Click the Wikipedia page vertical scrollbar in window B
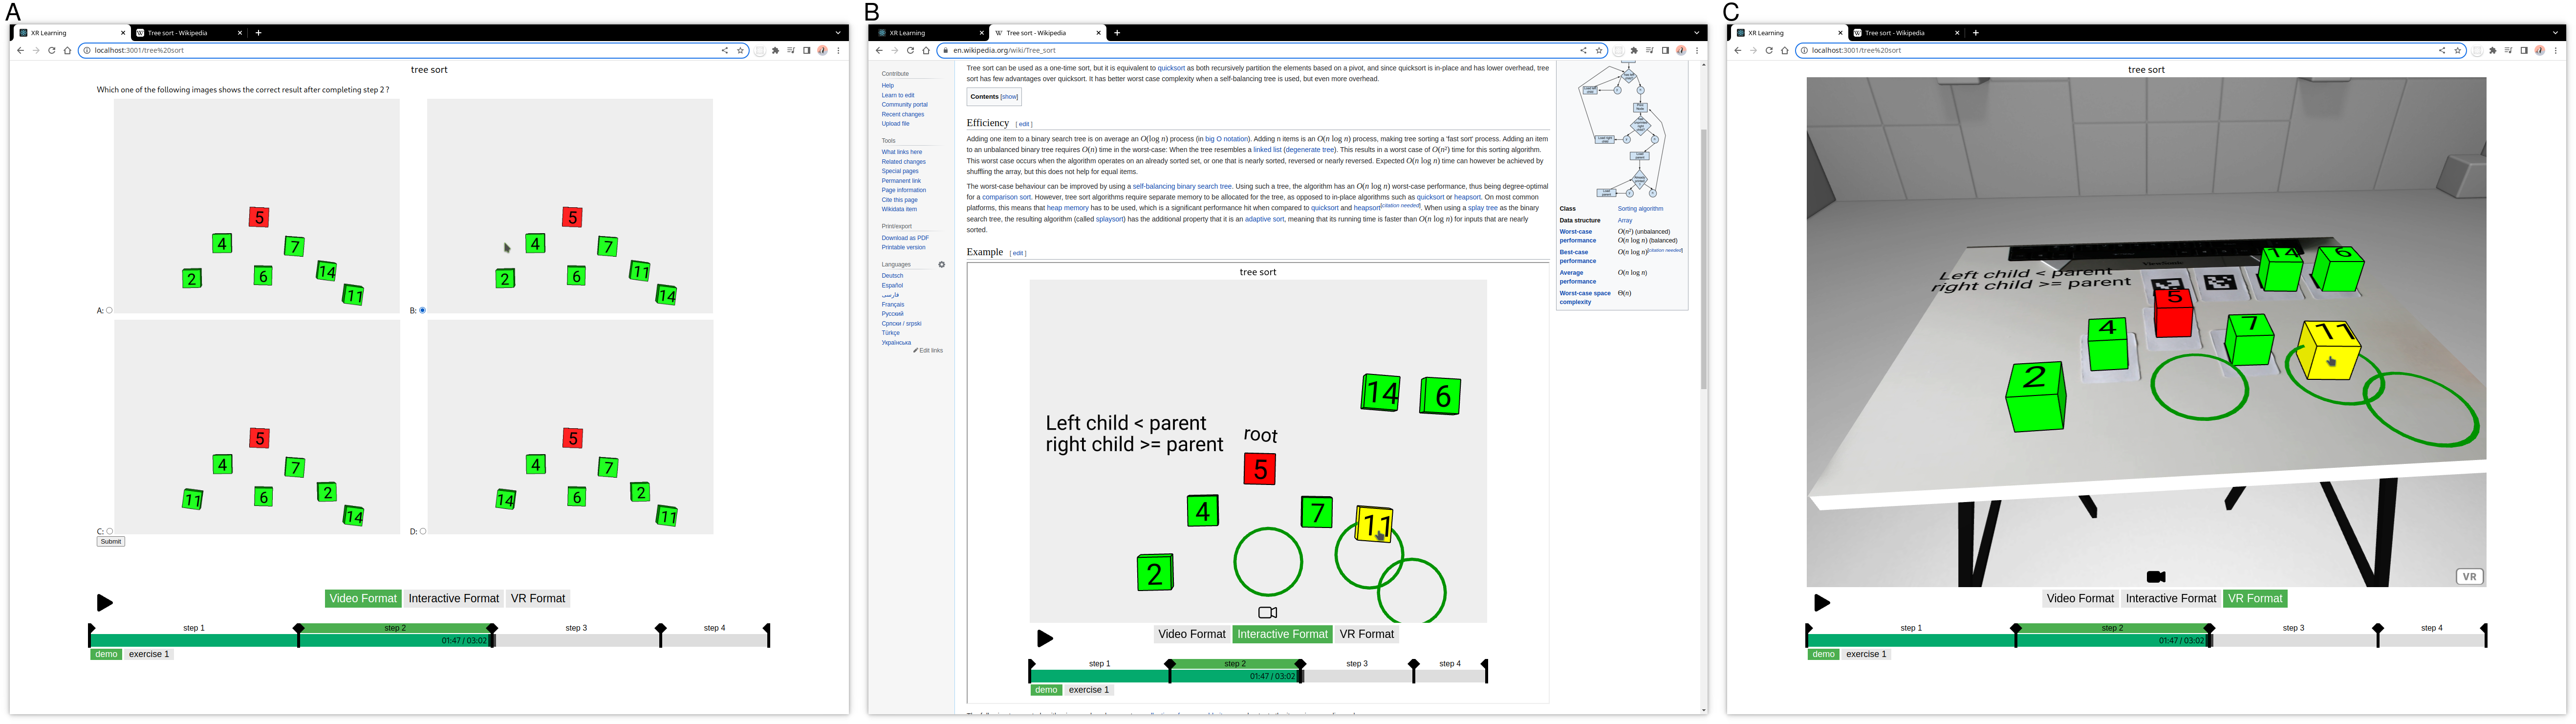Image resolution: width=2576 pixels, height=724 pixels. 1703,259
